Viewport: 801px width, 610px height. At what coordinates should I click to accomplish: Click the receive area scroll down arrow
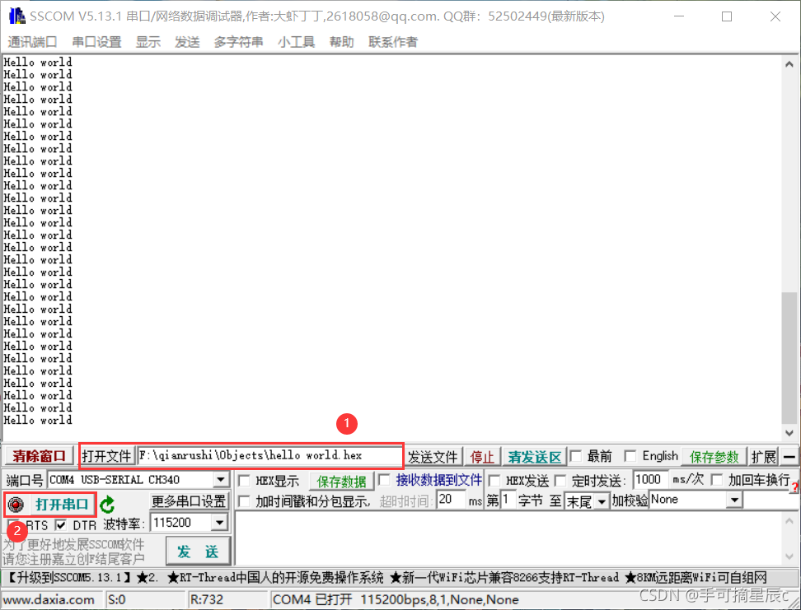coord(789,433)
